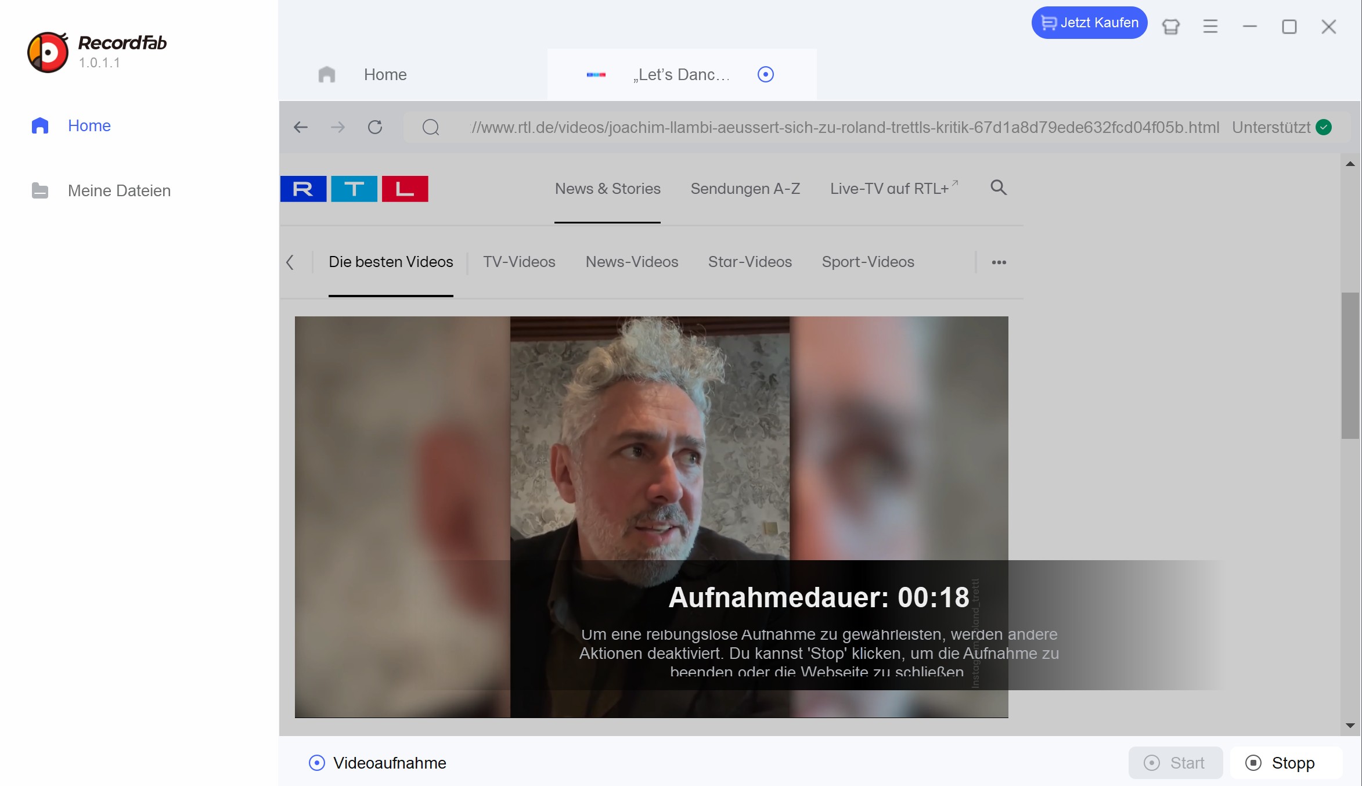Click the green Unterstützt checkmark icon
Image resolution: width=1362 pixels, height=786 pixels.
[1324, 127]
